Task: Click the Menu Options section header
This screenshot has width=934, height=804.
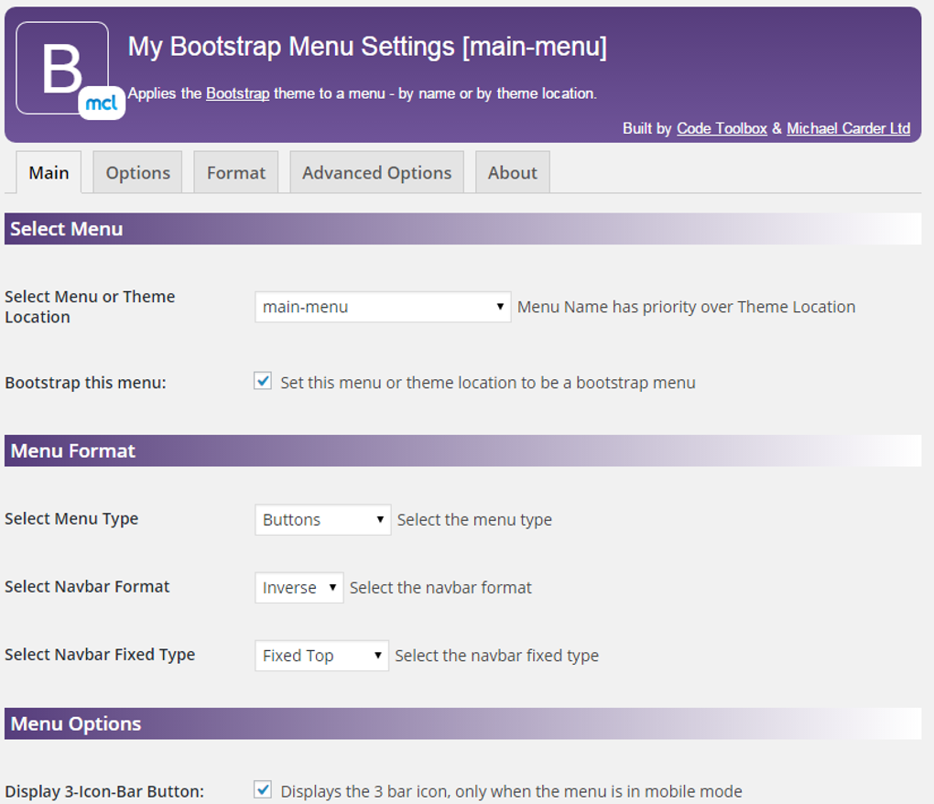Action: (462, 723)
